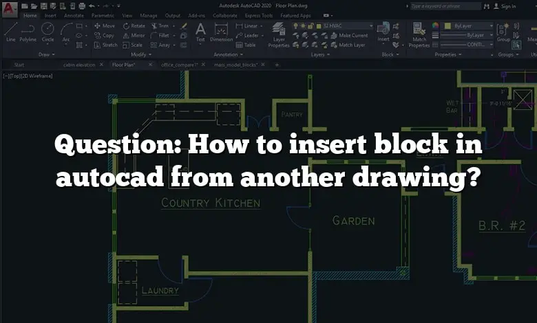Click the Open folder icon
The height and width of the screenshot is (323, 537).
coord(34,6)
